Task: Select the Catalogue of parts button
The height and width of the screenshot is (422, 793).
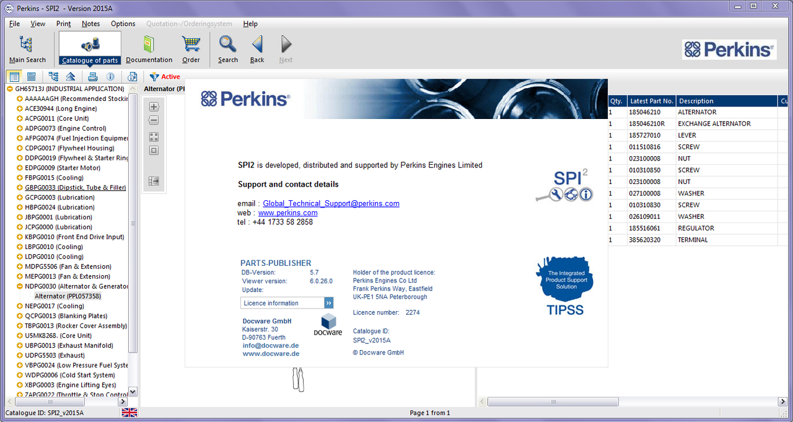Action: [90, 48]
